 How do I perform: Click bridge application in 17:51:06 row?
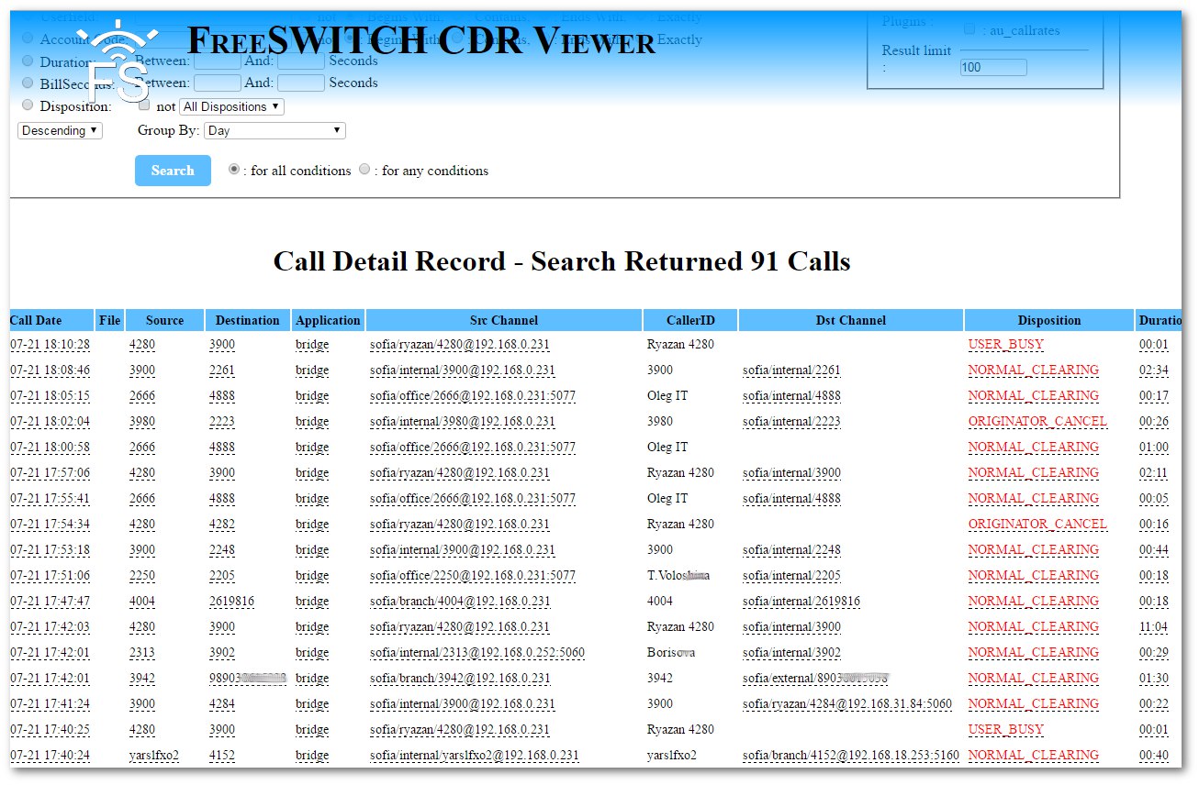(x=312, y=576)
